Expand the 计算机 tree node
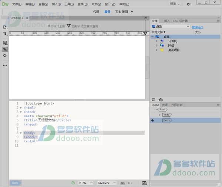This screenshot has width=222, height=187. pos(157,41)
